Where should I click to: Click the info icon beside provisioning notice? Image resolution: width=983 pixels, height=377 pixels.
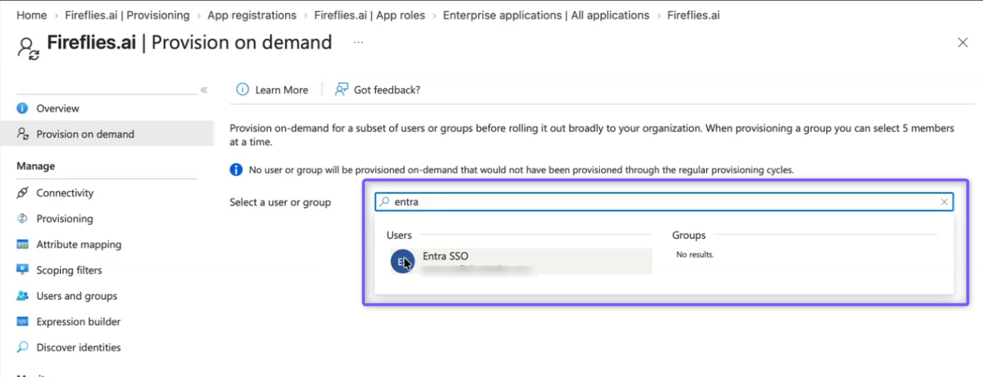236,170
